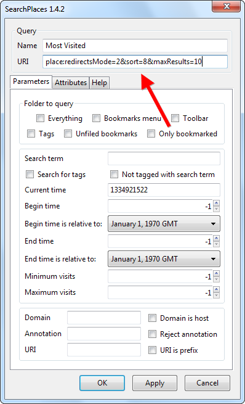Increment Minimum visits spinner up

click(217, 273)
